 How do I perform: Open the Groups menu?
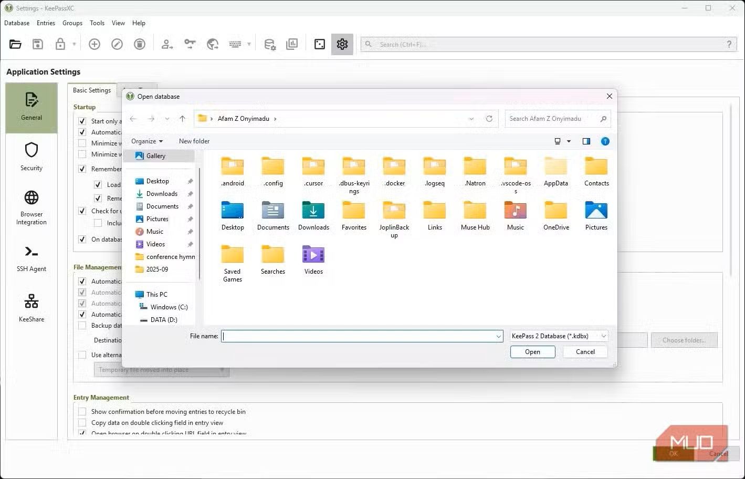pos(72,23)
